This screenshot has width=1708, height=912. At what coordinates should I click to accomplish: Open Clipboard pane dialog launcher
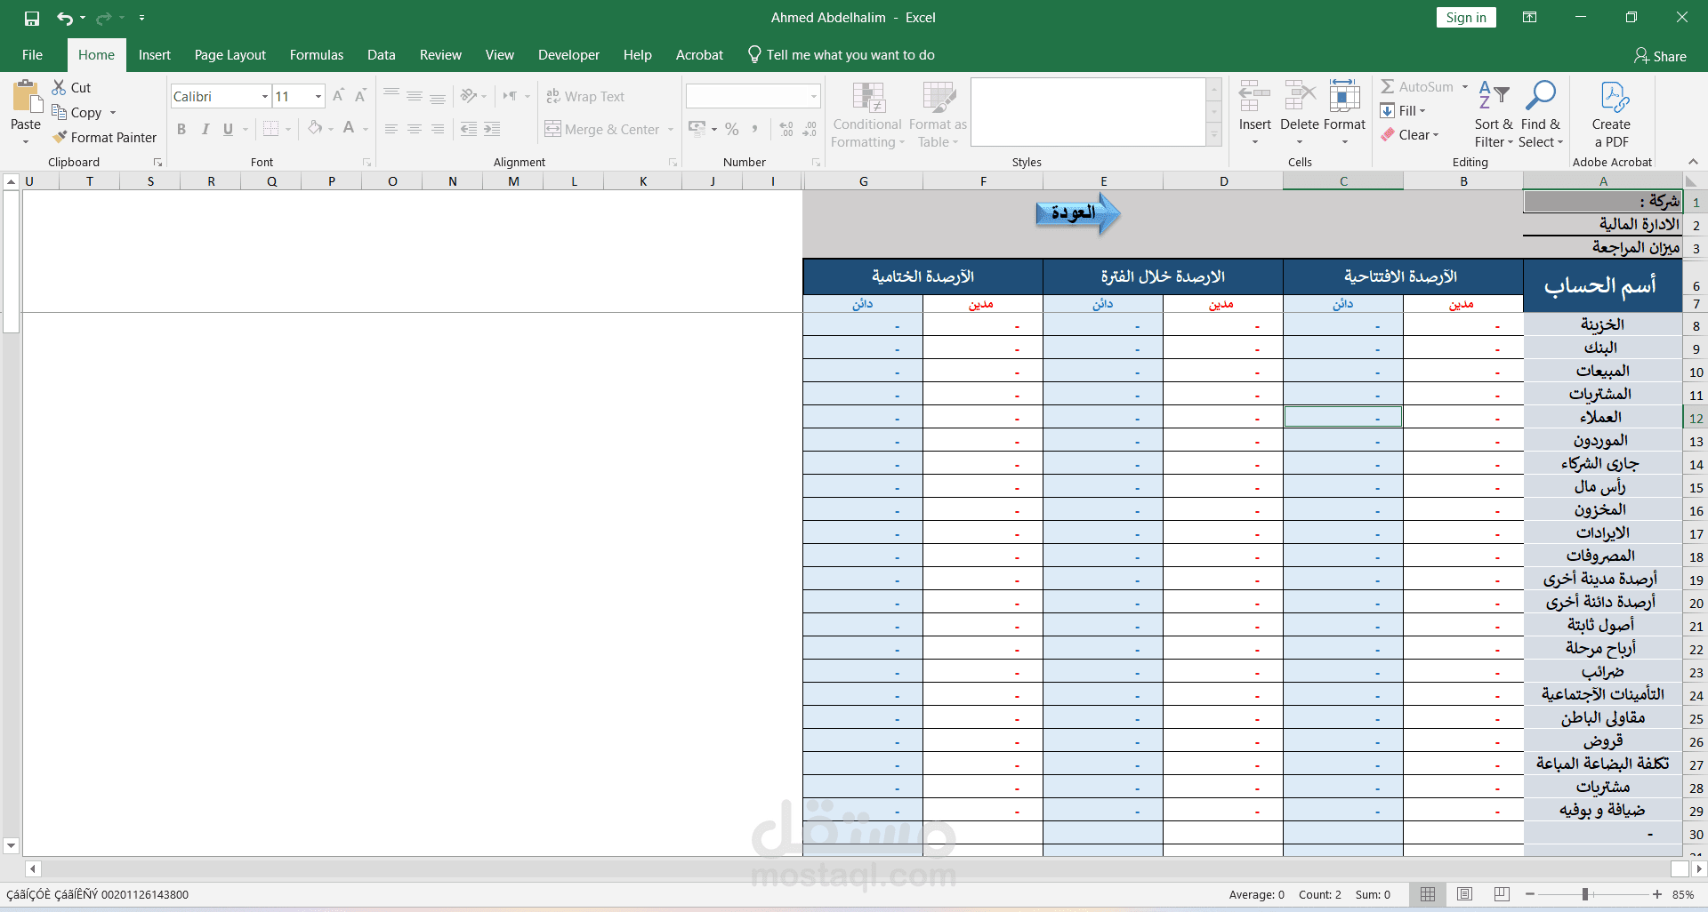pos(157,162)
